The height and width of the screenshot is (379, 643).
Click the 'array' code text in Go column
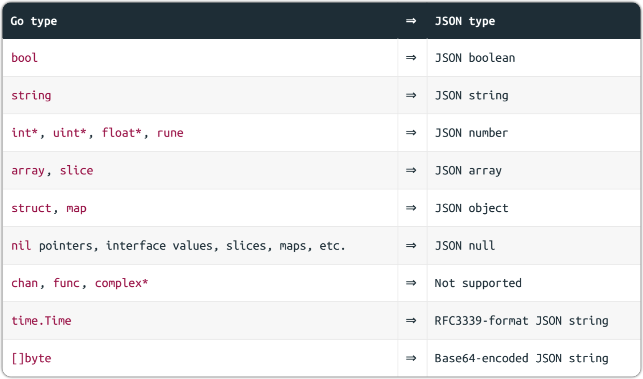28,171
